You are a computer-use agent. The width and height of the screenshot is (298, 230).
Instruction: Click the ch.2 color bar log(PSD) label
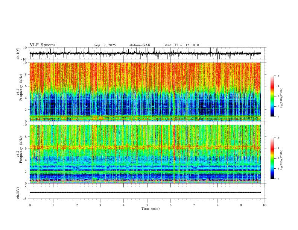(x=281, y=160)
